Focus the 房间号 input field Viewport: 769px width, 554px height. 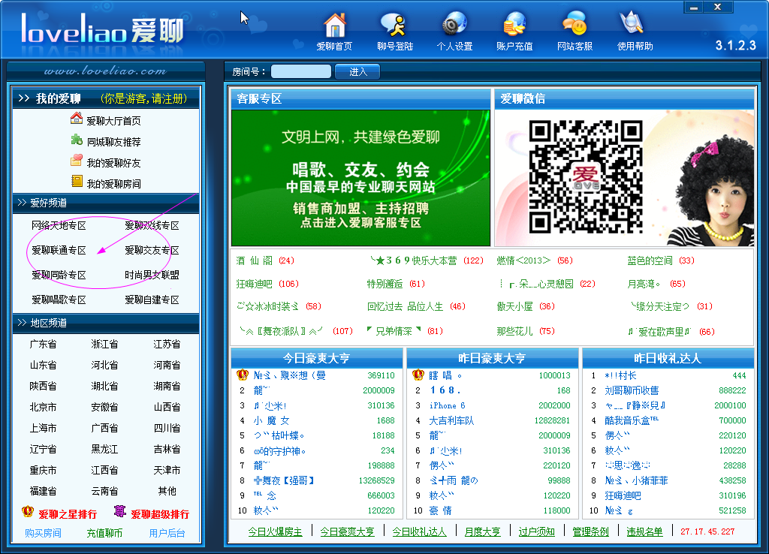pyautogui.click(x=301, y=72)
